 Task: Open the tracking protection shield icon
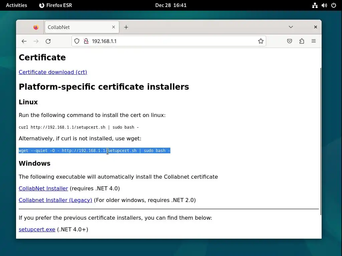click(x=77, y=41)
